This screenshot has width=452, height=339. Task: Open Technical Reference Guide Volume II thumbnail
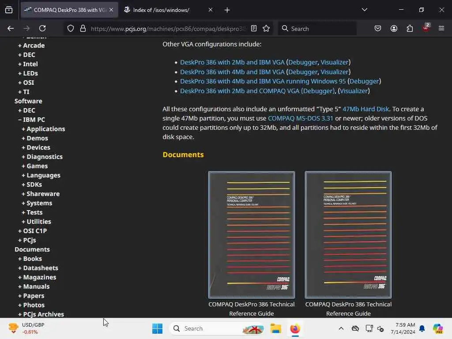[348, 235]
